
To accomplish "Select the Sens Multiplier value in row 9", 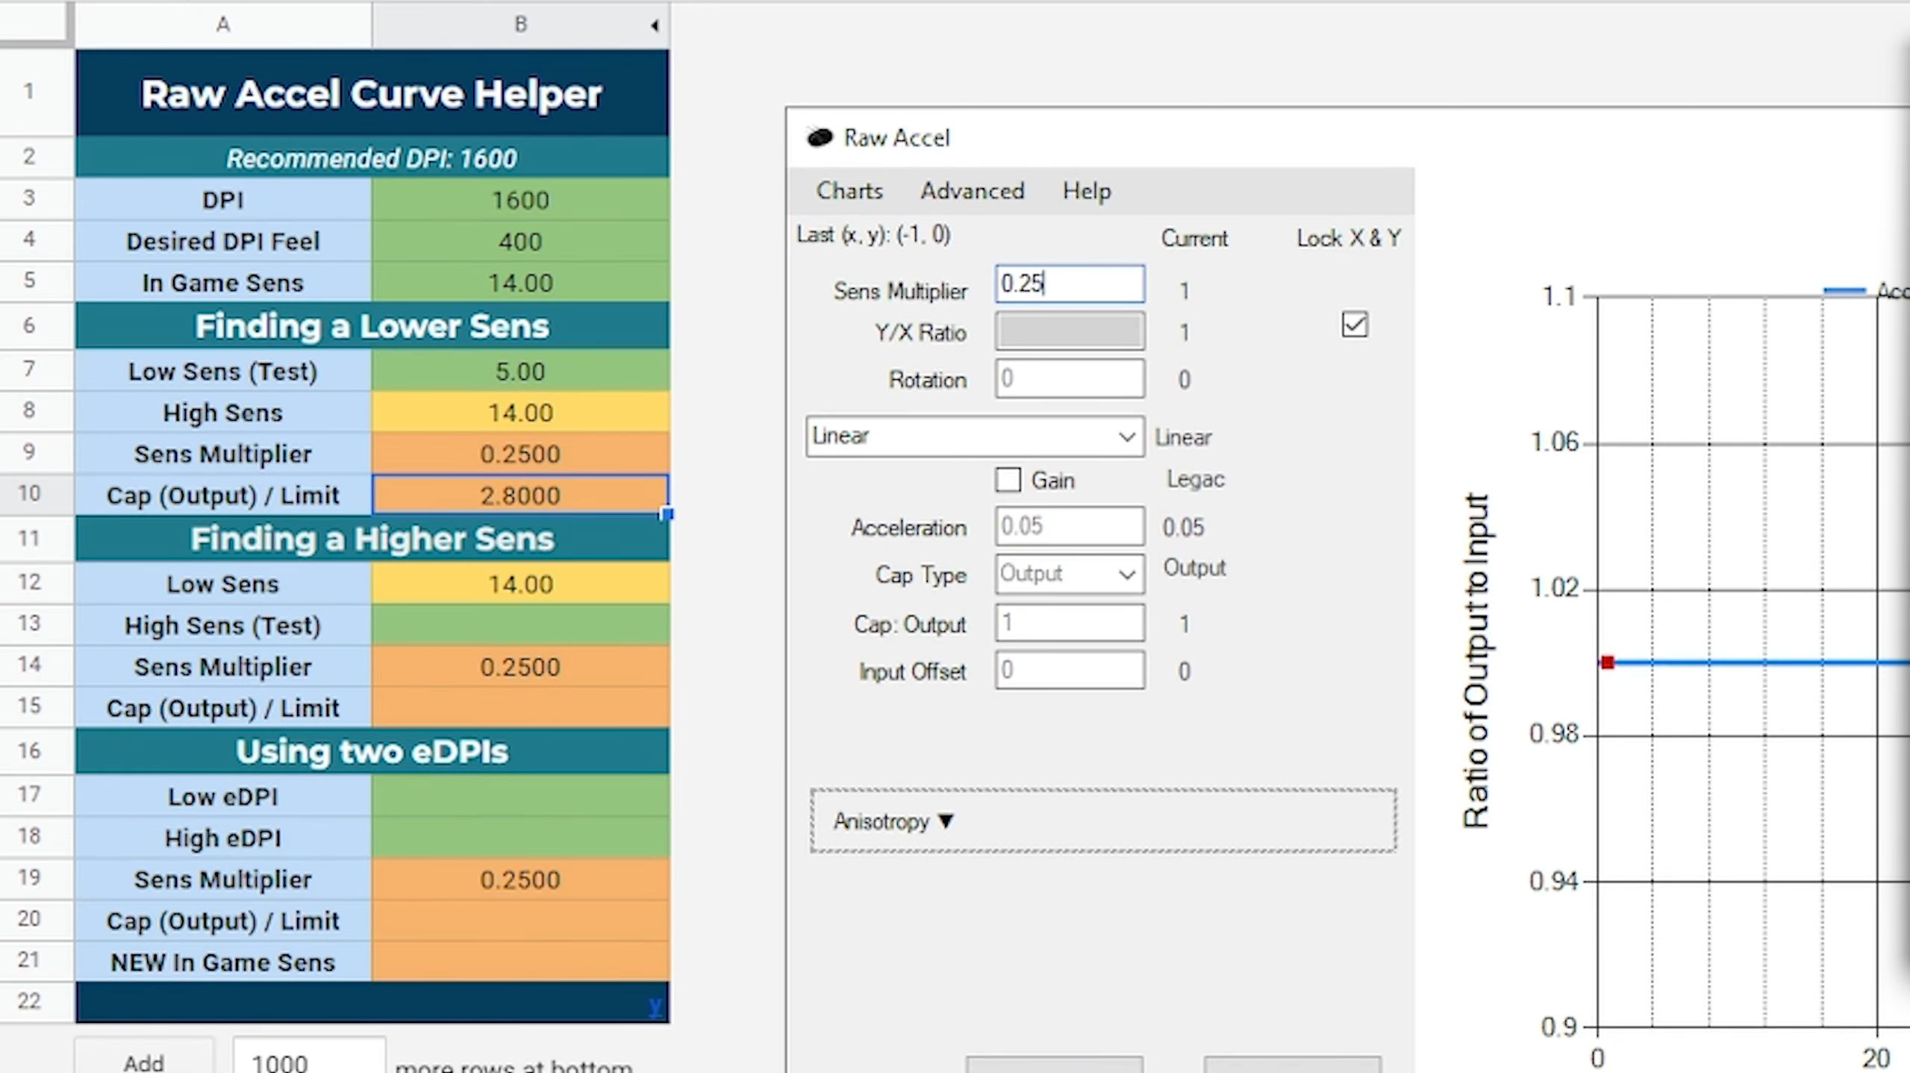I will (520, 454).
